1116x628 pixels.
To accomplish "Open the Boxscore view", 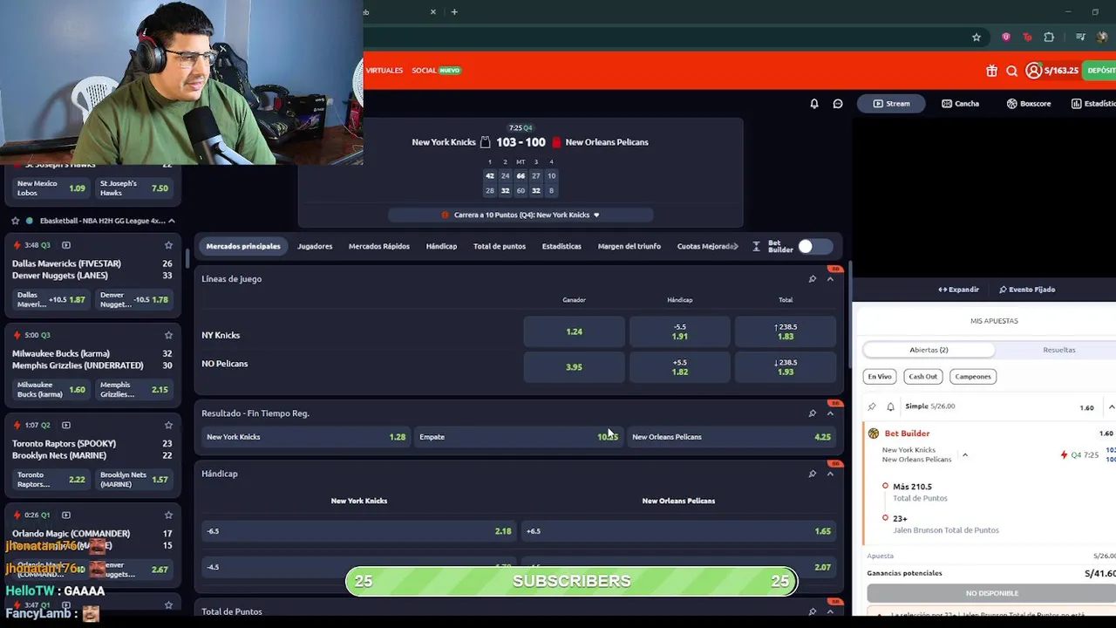I will pos(1029,104).
